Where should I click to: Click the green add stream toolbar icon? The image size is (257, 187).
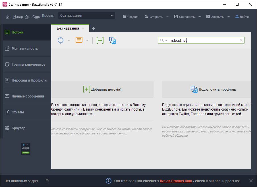pos(100,40)
